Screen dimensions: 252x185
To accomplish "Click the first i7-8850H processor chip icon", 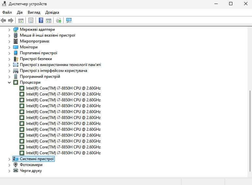I will tap(22, 88).
